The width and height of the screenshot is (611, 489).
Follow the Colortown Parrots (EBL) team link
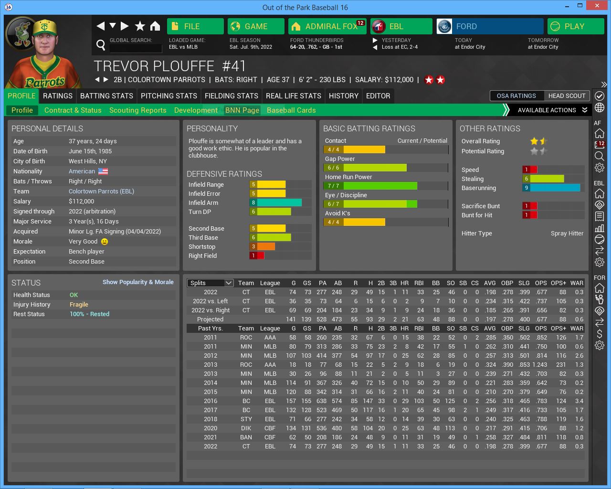pyautogui.click(x=101, y=191)
